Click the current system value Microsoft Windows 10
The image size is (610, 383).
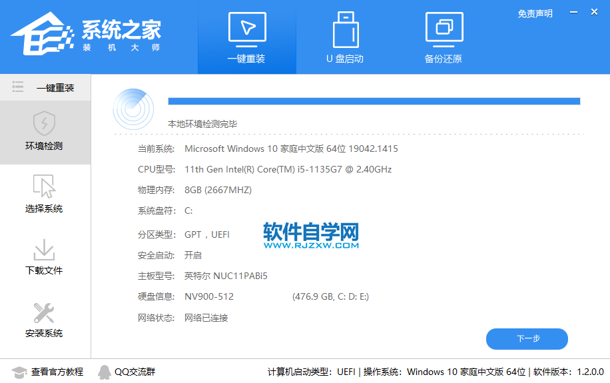point(291,149)
